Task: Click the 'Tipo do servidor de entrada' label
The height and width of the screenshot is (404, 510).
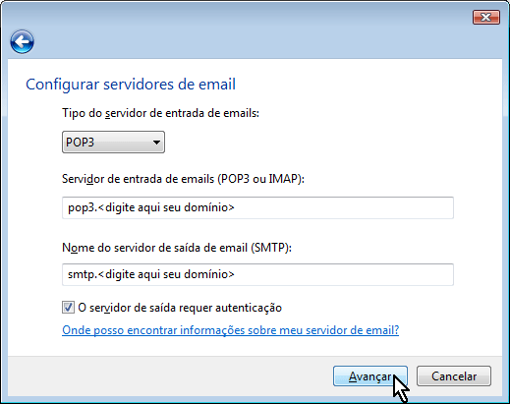Action: click(x=160, y=113)
